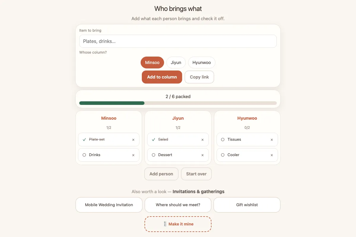The image size is (356, 237).
Task: Select Jiyun as the column
Action: [x=176, y=63]
